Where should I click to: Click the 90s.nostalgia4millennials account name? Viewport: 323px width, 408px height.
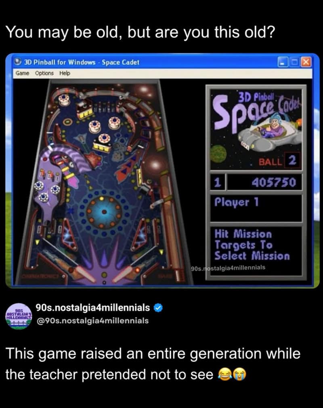93,307
